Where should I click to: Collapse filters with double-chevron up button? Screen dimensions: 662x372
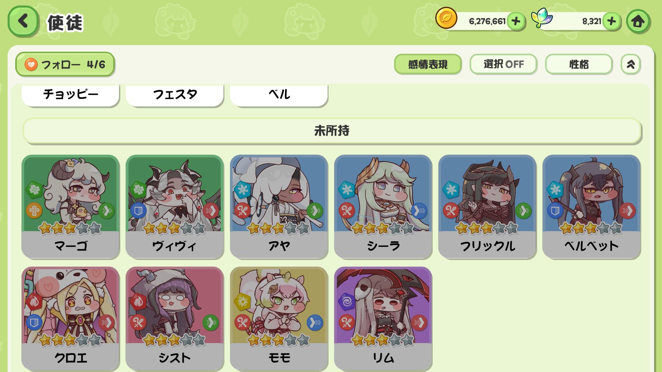(x=631, y=64)
